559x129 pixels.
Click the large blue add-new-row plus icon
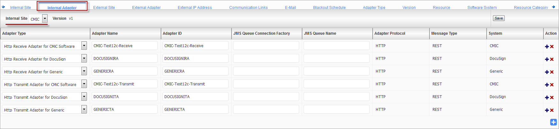click(553, 122)
